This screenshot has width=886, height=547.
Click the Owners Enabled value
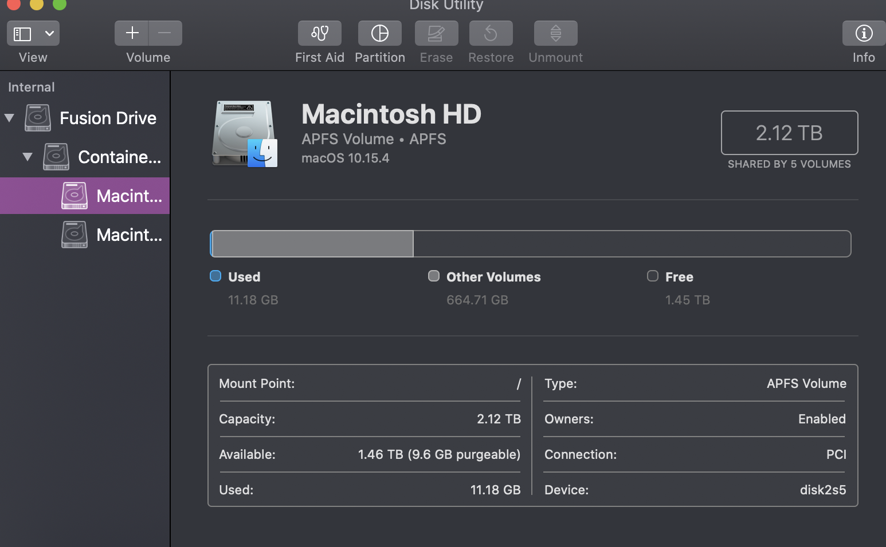coord(822,419)
